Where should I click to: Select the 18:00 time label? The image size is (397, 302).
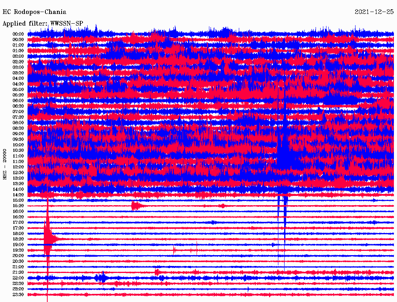pos(18,233)
